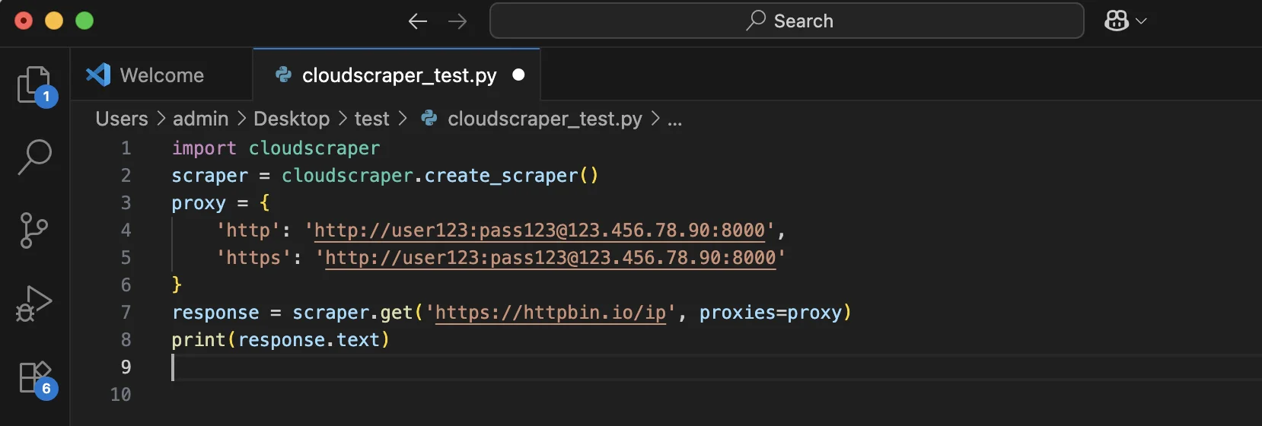Click line number 1 in the gutter
The height and width of the screenshot is (426, 1262).
coord(126,148)
